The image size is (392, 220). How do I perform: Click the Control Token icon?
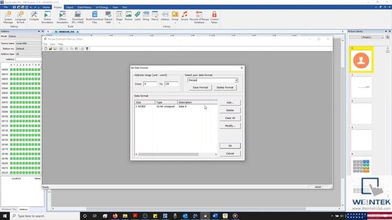pos(214,17)
